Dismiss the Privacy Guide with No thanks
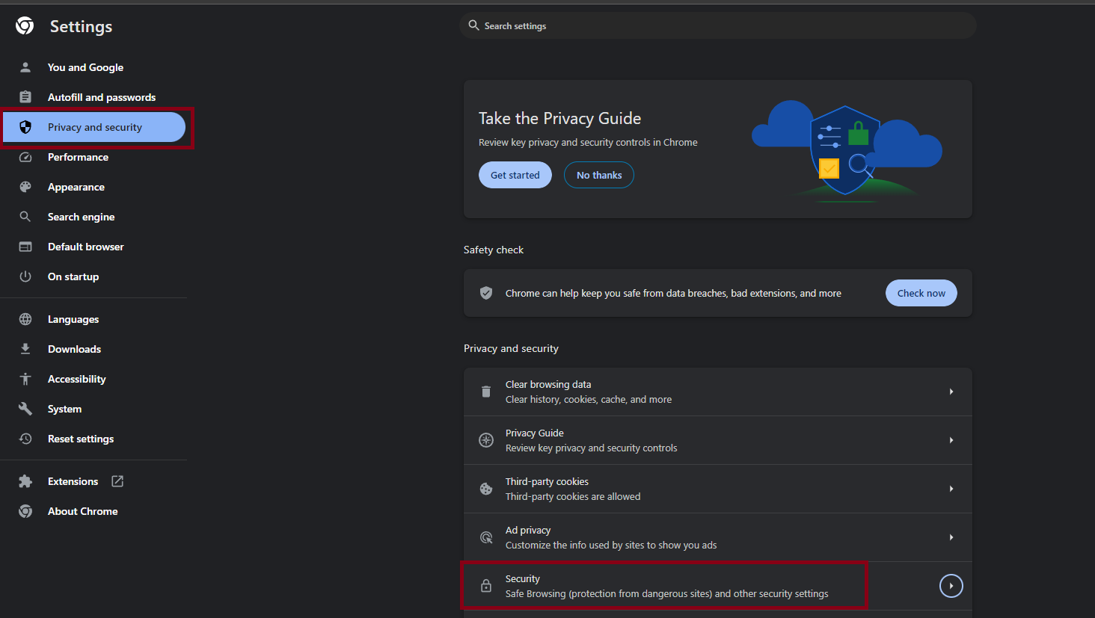Viewport: 1095px width, 618px height. [x=598, y=175]
